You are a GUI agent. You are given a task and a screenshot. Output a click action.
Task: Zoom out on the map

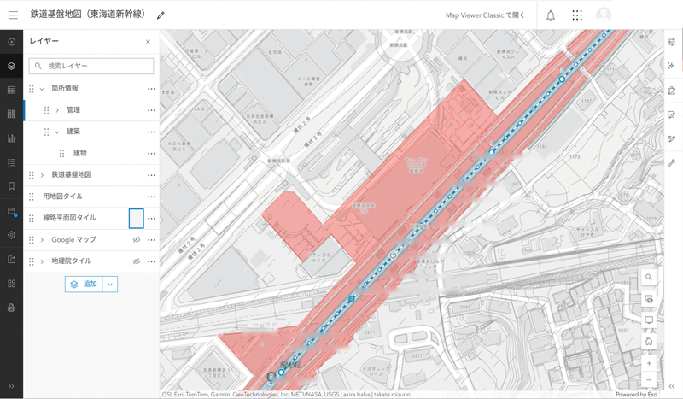coord(649,380)
